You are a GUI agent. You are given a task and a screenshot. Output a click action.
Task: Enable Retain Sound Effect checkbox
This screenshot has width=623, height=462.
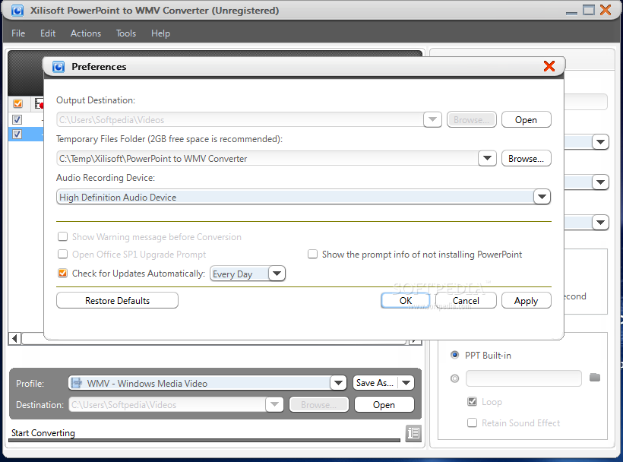coord(472,422)
